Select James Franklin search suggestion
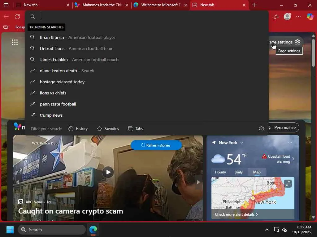 click(147, 60)
